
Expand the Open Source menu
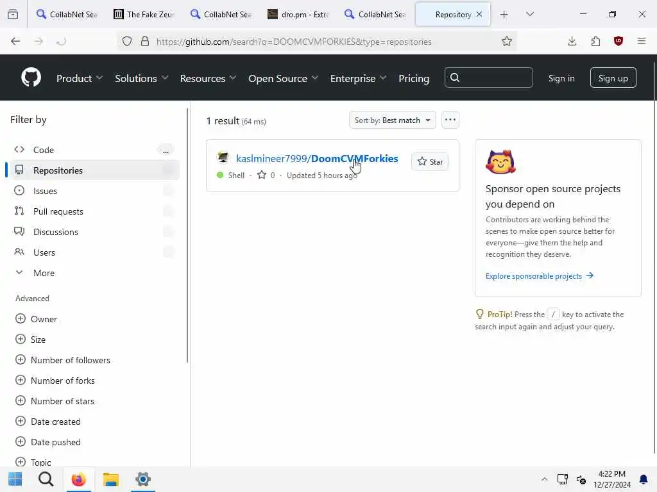point(283,78)
